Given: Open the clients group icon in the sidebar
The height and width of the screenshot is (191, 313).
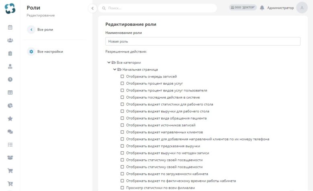Looking at the screenshot, I should 10,40.
